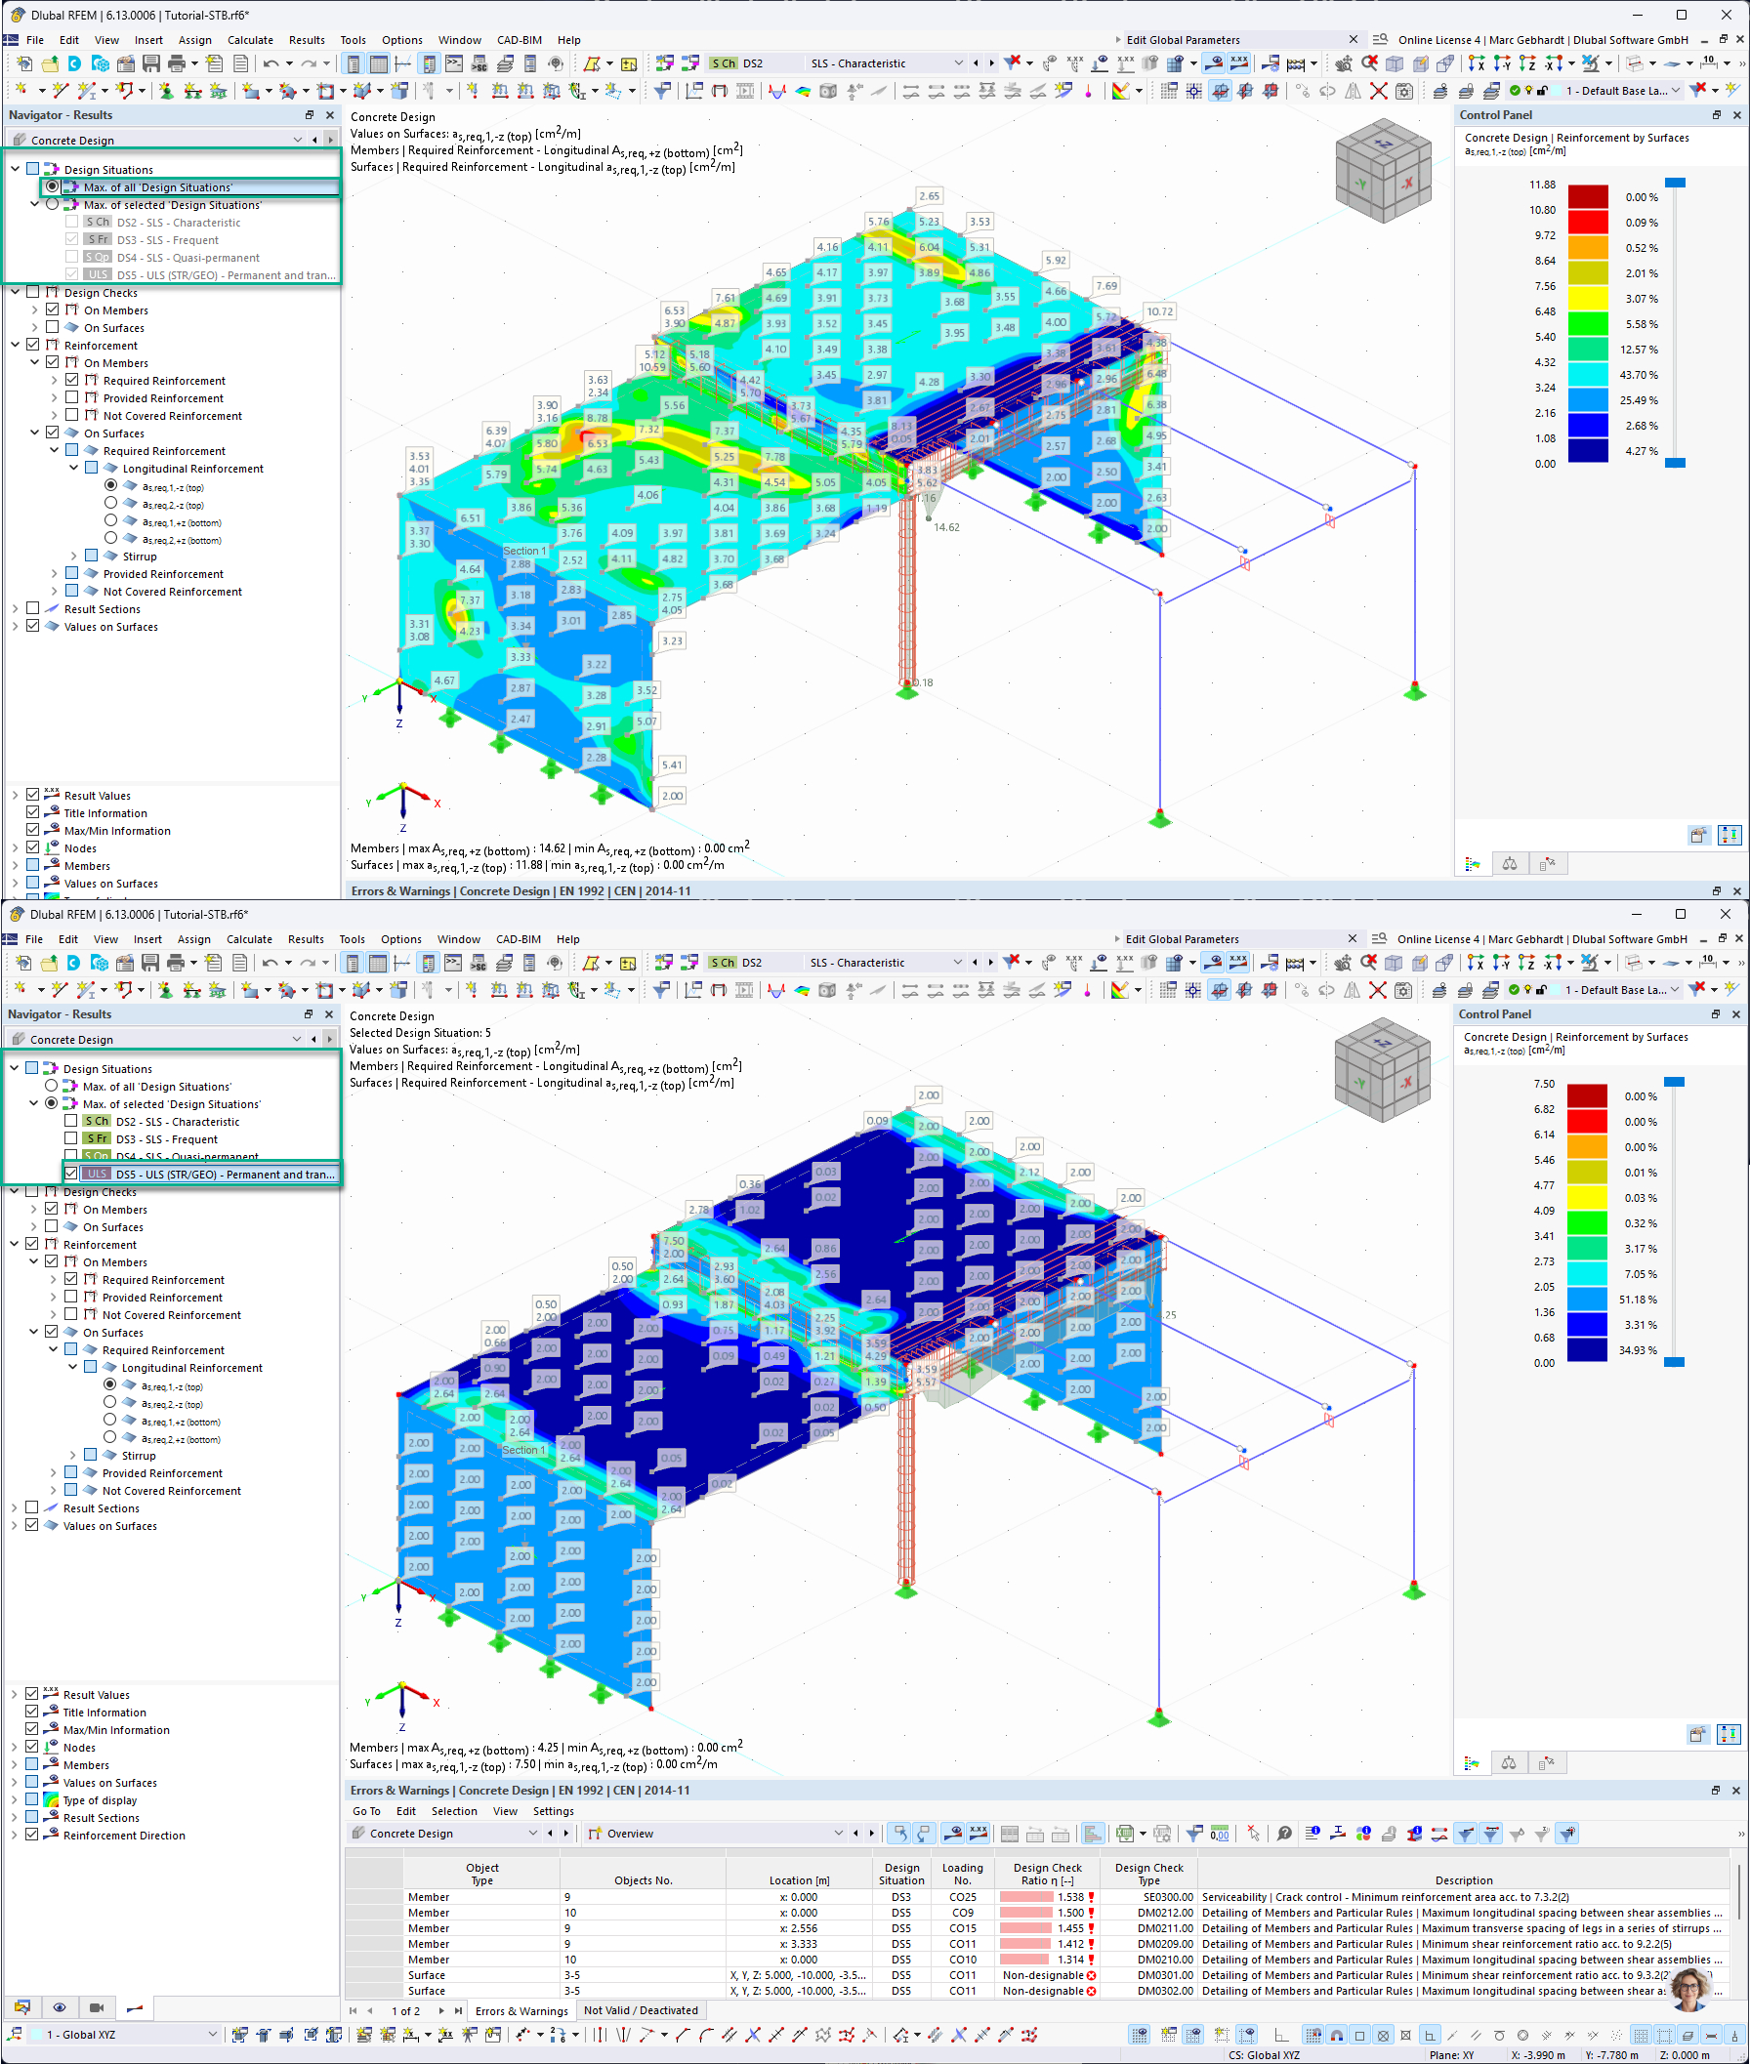The image size is (1750, 2064).
Task: Open the Views camera tab in the Navigator footer
Action: [97, 2007]
